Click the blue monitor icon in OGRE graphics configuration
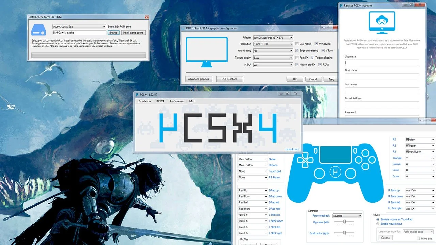This screenshot has height=245, width=436. [x=207, y=52]
